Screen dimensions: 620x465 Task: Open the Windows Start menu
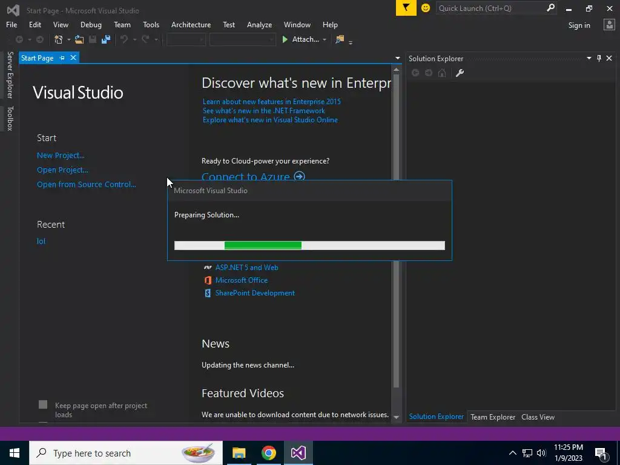coord(15,453)
